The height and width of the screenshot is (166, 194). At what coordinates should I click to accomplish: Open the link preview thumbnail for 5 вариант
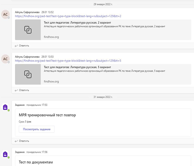pos(27,74)
